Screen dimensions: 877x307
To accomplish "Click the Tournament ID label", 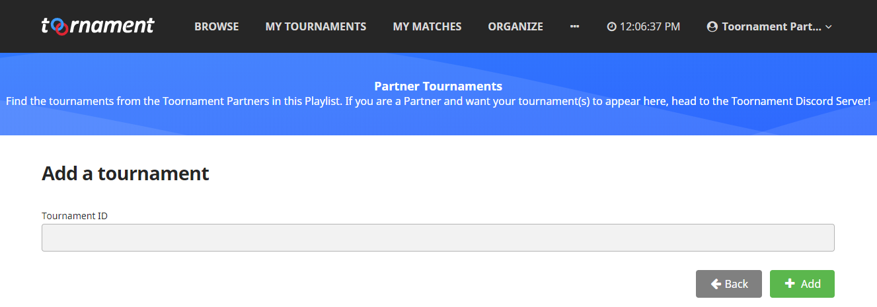I will pos(75,216).
